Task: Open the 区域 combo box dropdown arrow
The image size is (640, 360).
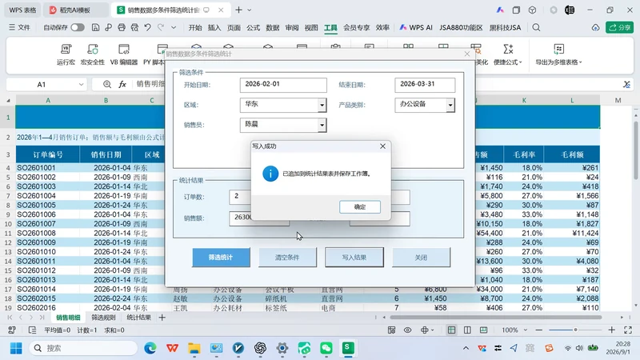Action: pos(322,106)
